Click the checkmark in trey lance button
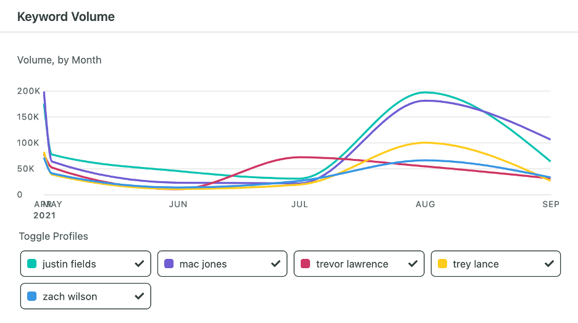 [x=549, y=264]
